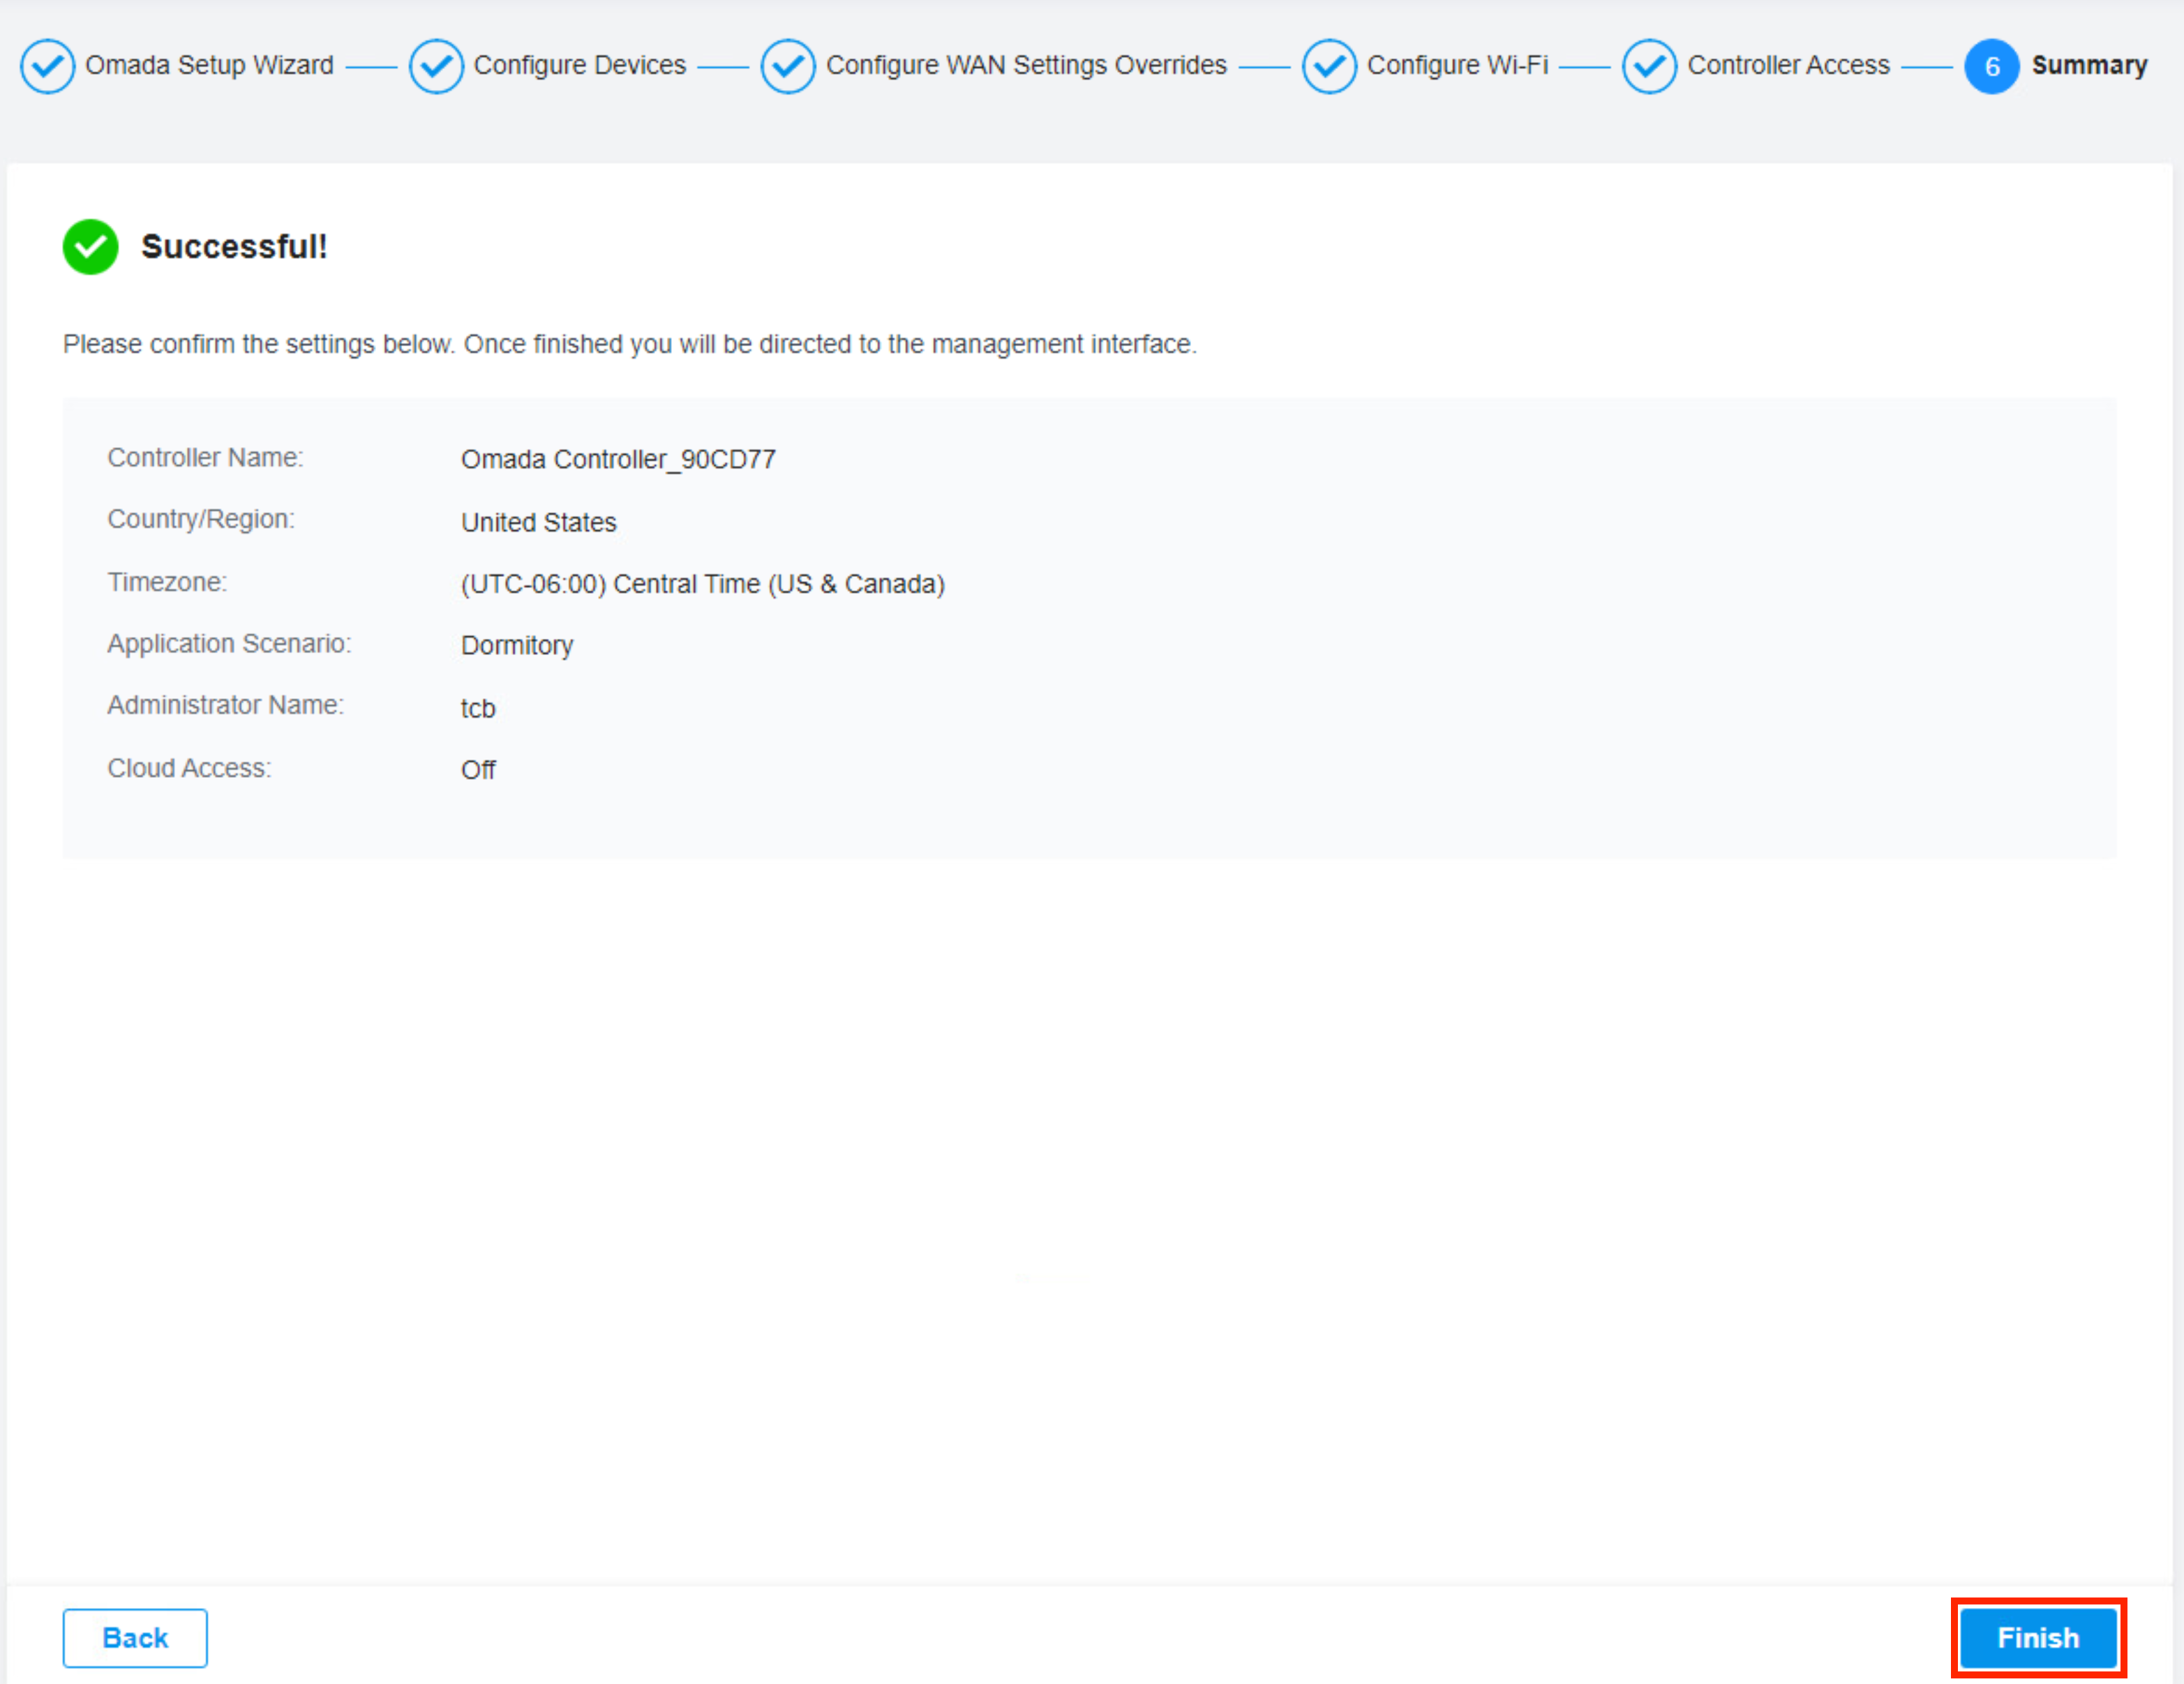
Task: Go Back to the previous step
Action: tap(135, 1637)
